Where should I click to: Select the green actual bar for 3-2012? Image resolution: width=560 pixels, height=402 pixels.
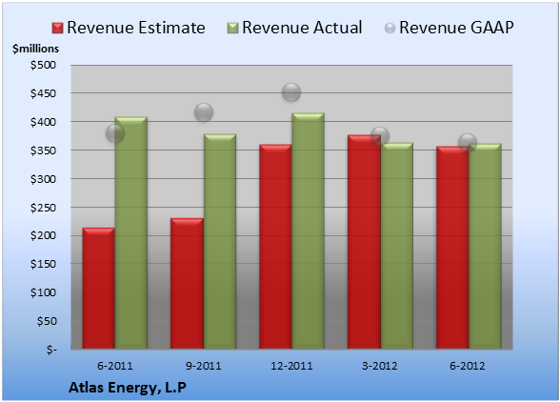point(397,246)
